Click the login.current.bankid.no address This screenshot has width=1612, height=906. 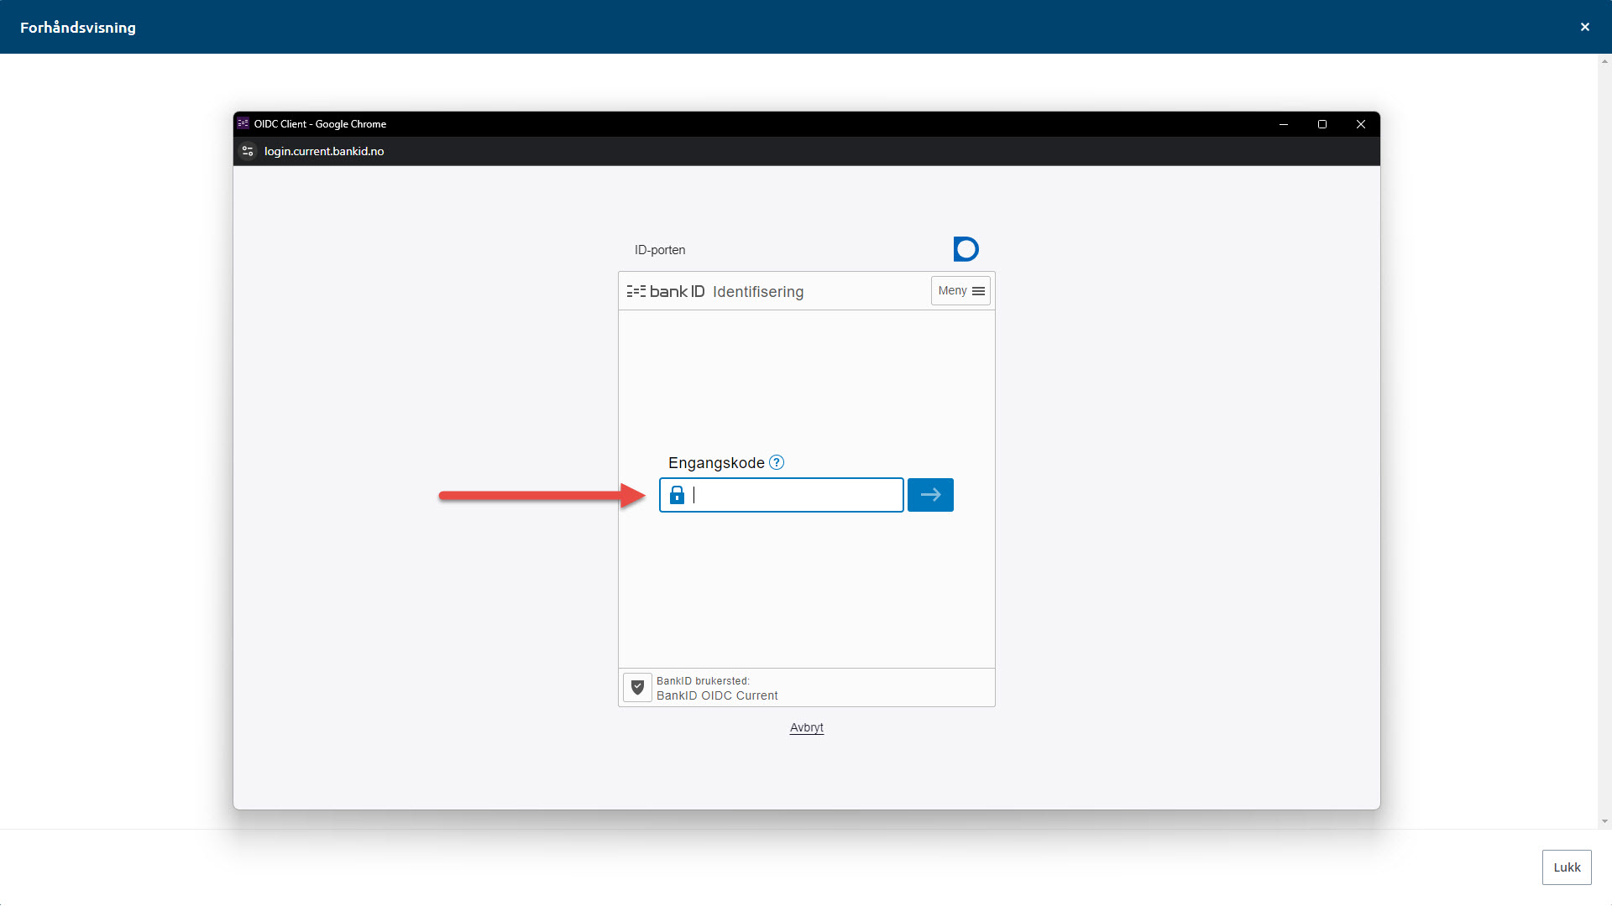(324, 151)
